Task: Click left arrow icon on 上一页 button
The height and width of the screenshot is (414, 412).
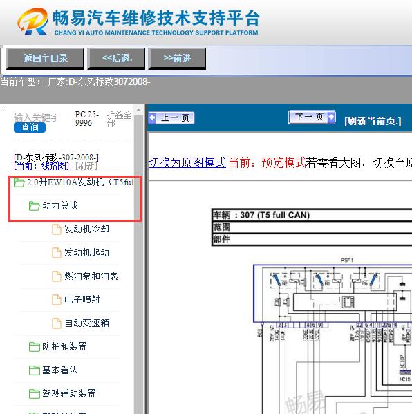Action: (x=152, y=117)
